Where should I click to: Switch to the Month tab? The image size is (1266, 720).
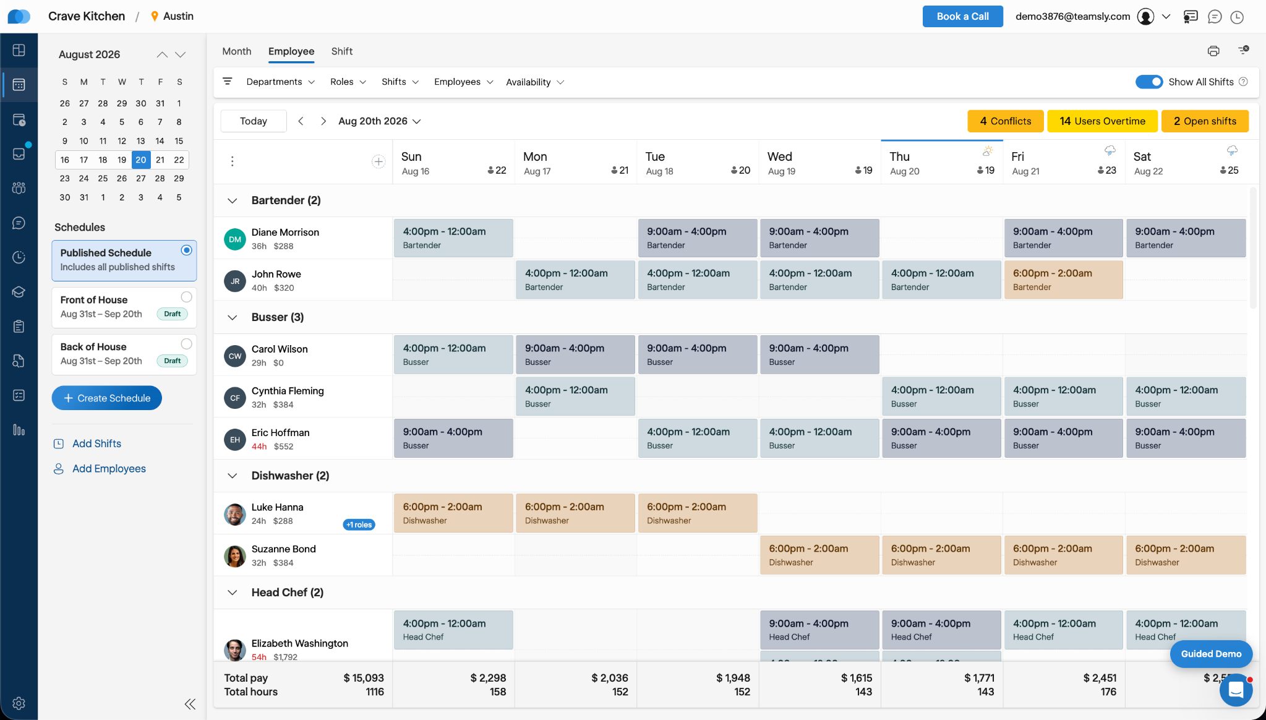(237, 51)
